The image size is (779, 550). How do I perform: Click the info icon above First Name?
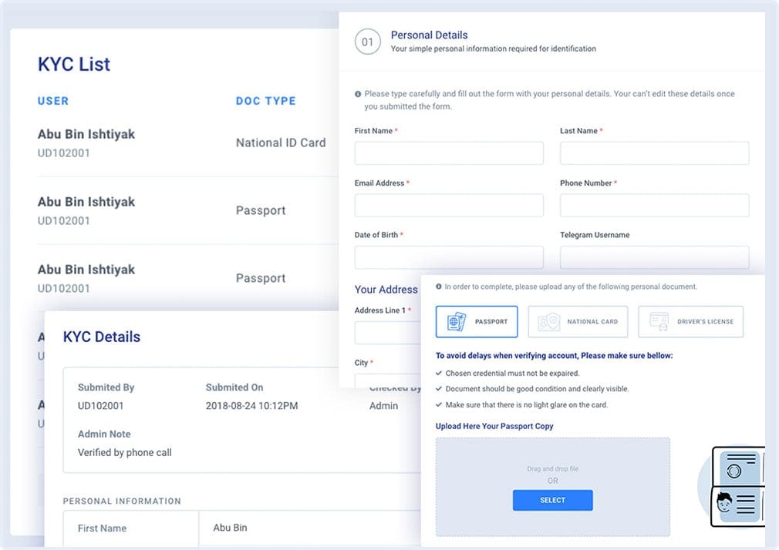pyautogui.click(x=358, y=94)
